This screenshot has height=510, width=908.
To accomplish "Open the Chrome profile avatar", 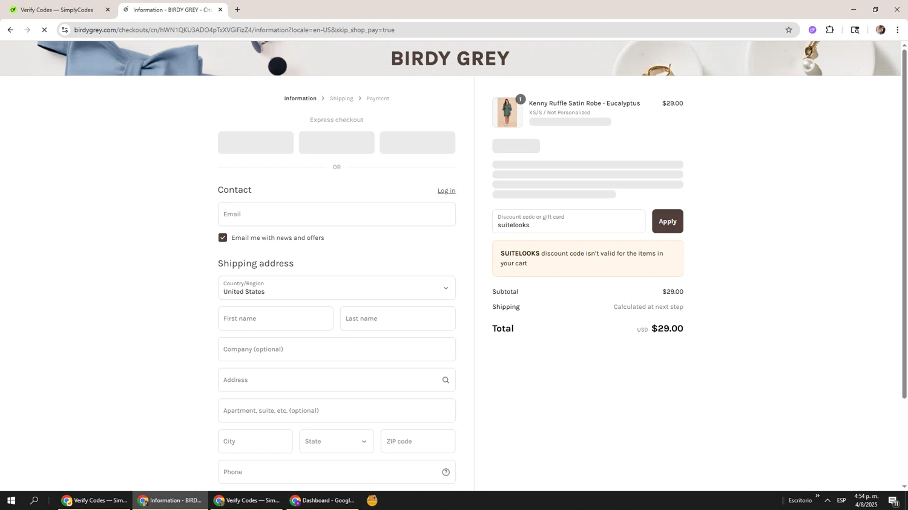I will tap(880, 30).
